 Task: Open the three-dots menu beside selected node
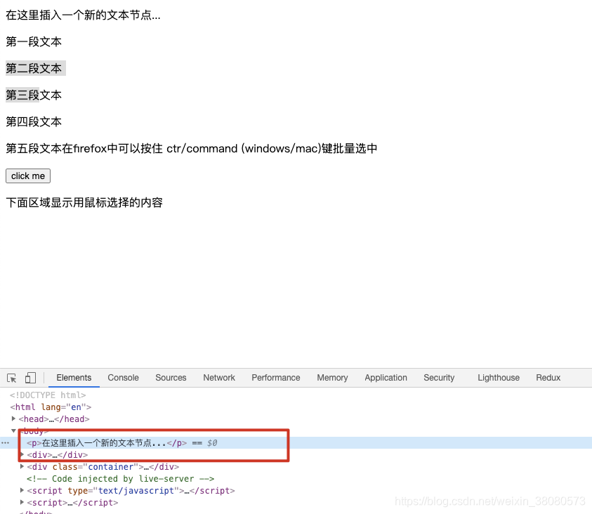[x=6, y=442]
